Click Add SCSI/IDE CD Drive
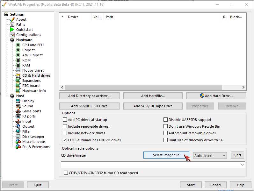This screenshot has height=191, width=254. point(90,106)
